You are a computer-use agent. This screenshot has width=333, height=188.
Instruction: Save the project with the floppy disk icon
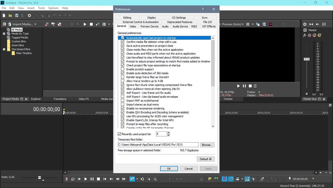[17, 16]
